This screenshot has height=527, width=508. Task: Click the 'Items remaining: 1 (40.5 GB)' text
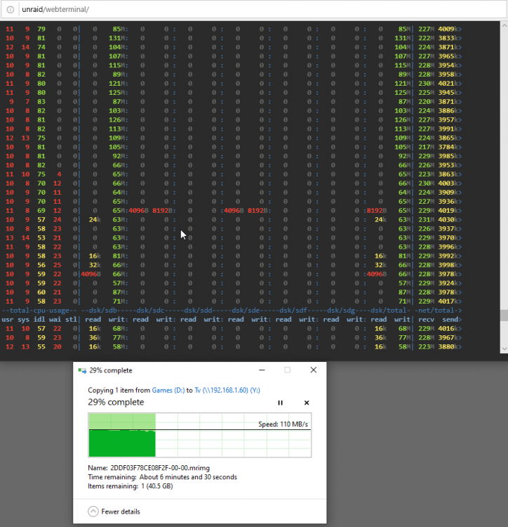point(131,486)
